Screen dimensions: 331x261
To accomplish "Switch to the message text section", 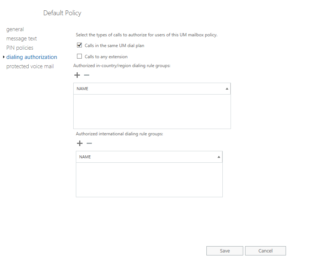I will 22,39.
